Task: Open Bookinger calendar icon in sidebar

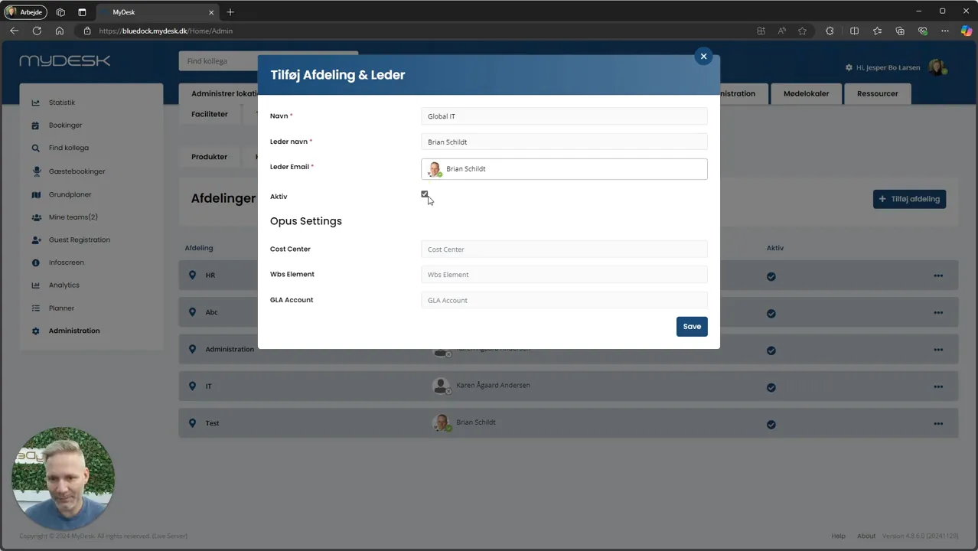Action: [x=35, y=126]
